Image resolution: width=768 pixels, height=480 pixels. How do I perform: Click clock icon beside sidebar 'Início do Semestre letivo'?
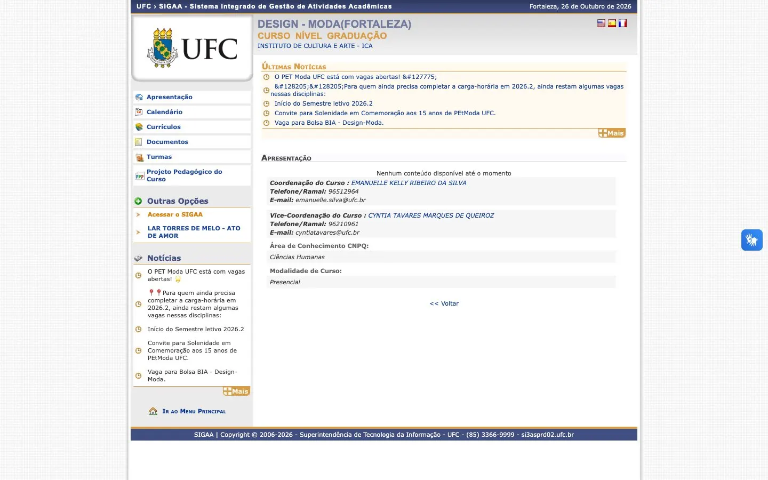click(x=138, y=329)
